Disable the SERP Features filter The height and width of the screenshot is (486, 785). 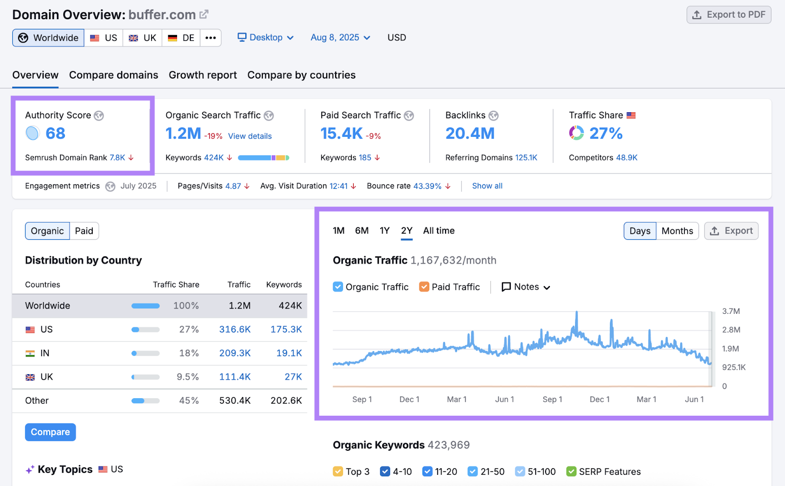tap(572, 471)
